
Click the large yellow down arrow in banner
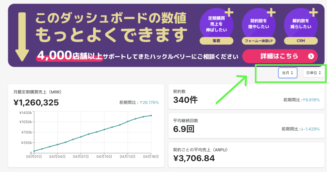point(22,36)
